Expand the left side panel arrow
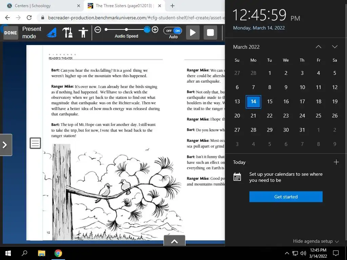 point(6,145)
